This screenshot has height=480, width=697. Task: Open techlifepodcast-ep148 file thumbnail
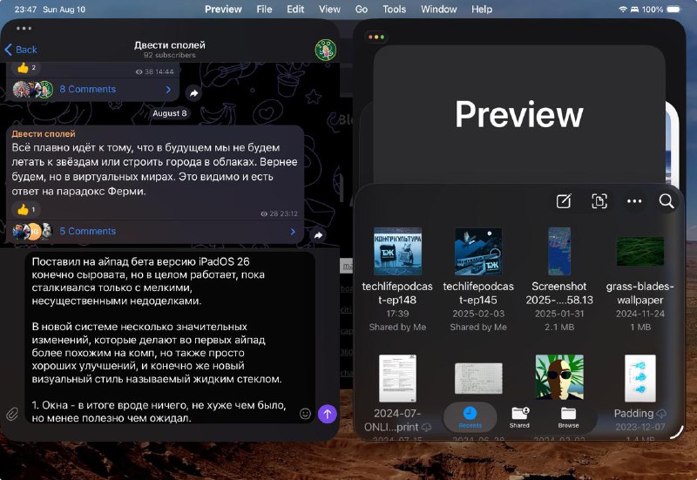(397, 251)
